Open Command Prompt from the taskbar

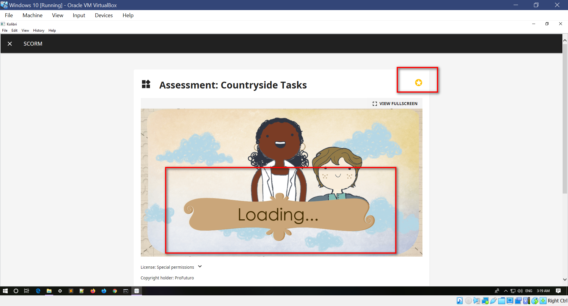tap(126, 291)
